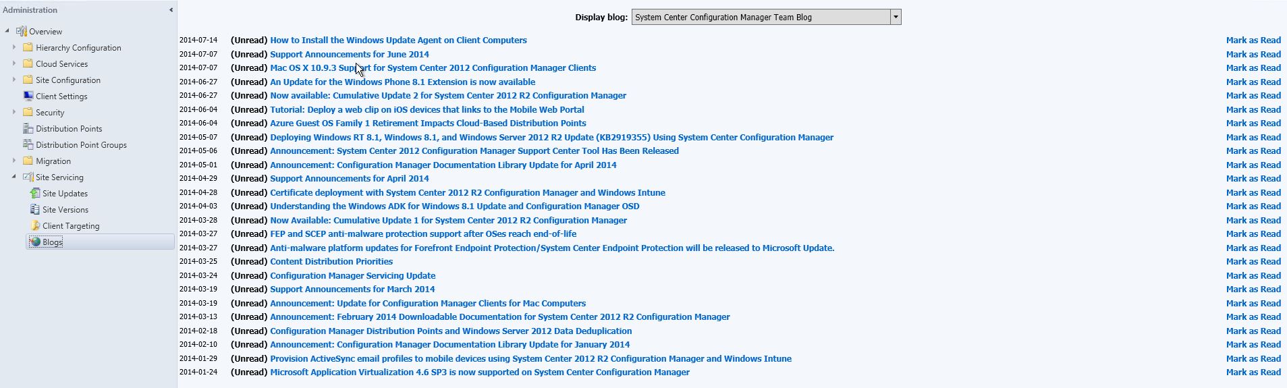Screen dimensions: 1287x388
Task: Mark the Application Virtualization 4.6 SP3 post read
Action: (1253, 372)
